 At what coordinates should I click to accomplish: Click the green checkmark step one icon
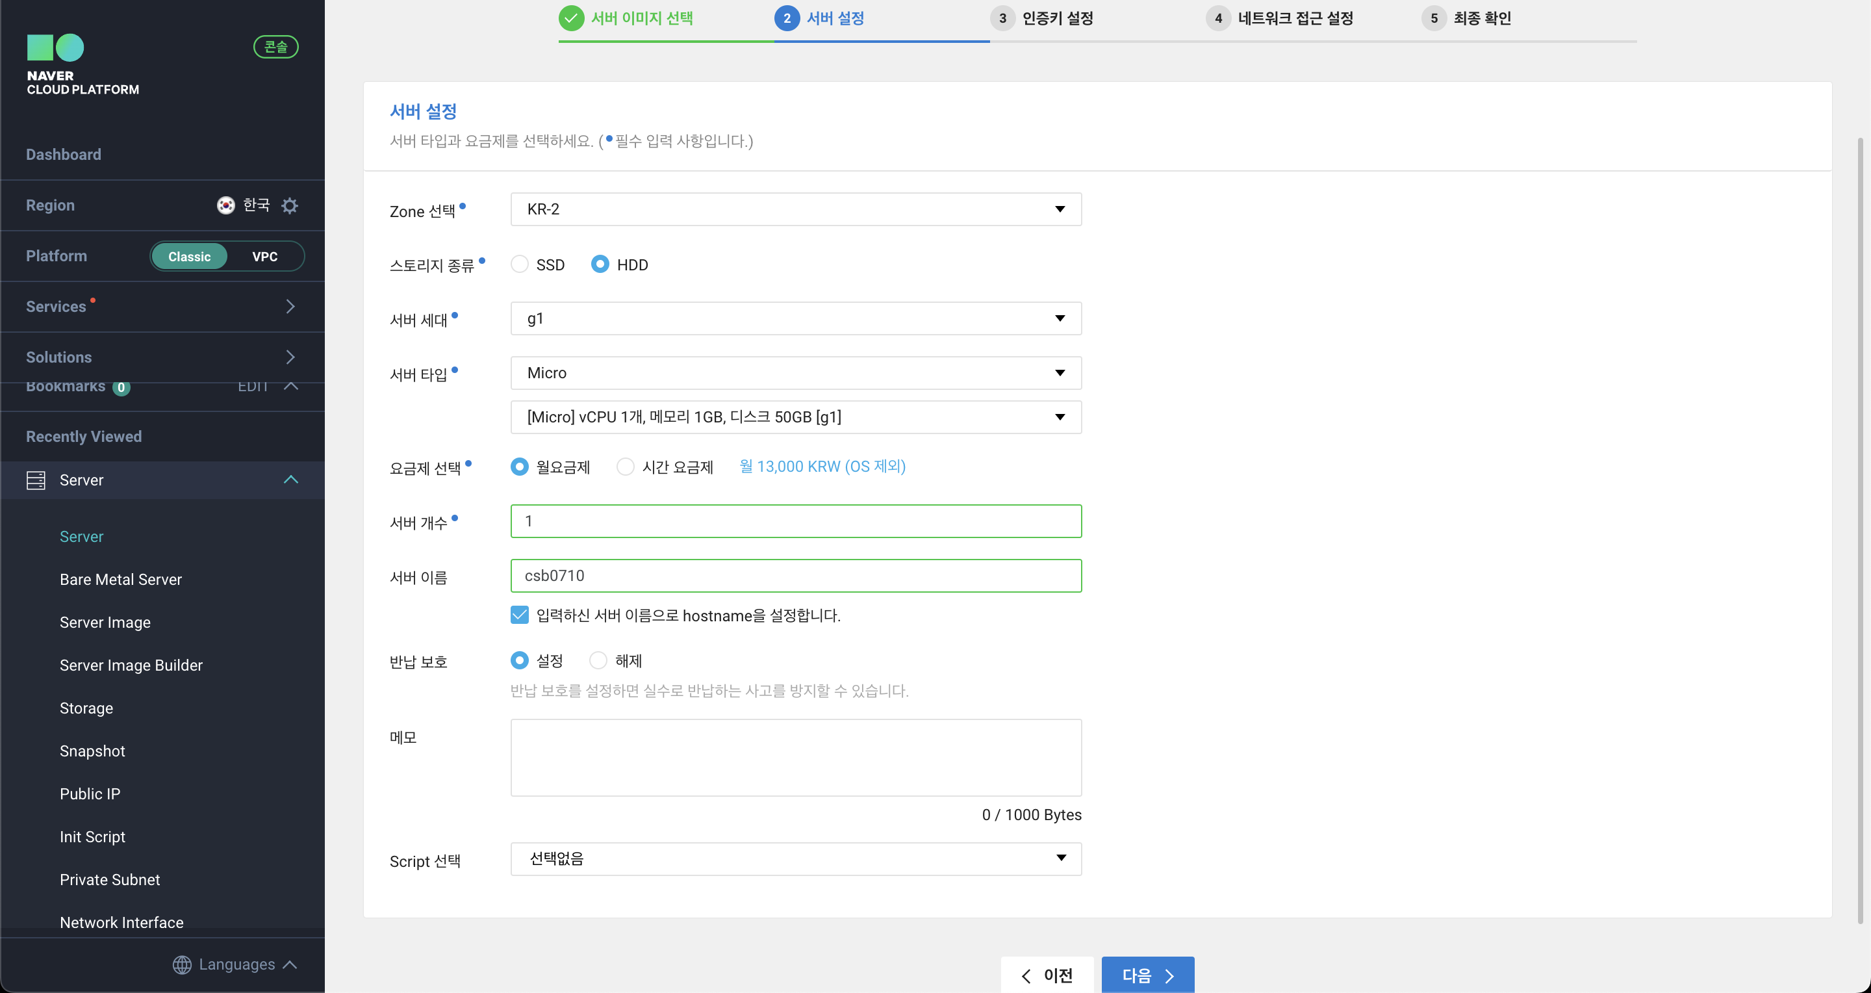(572, 18)
